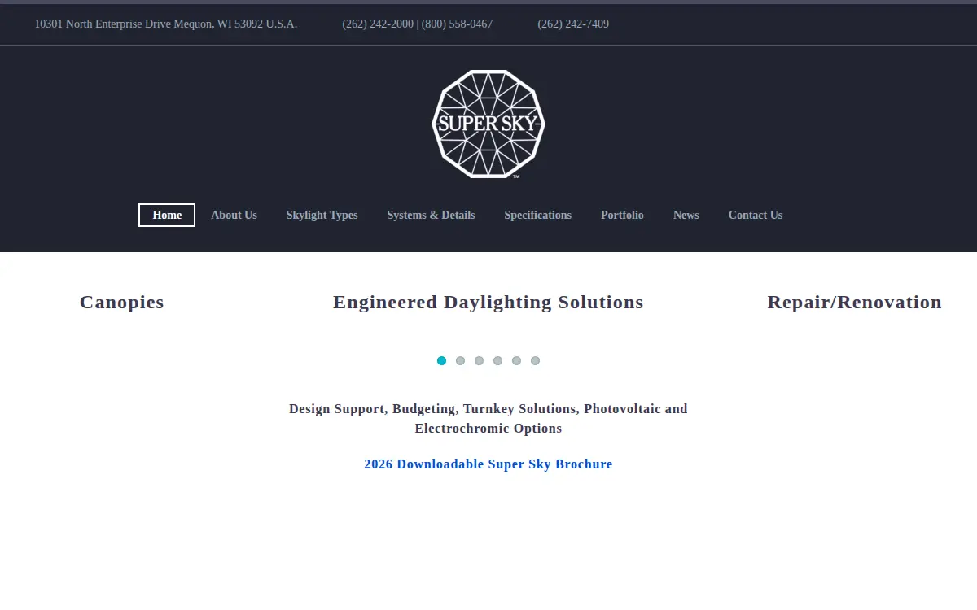This screenshot has height=610, width=977.
Task: Select the second carousel dot
Action: [x=460, y=360]
